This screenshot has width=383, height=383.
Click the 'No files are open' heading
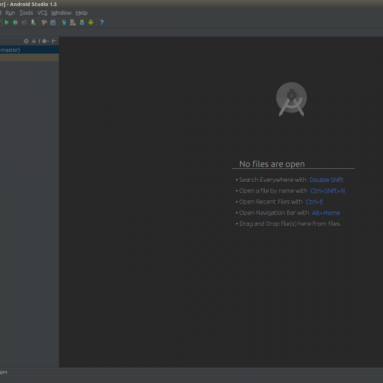pyautogui.click(x=272, y=164)
